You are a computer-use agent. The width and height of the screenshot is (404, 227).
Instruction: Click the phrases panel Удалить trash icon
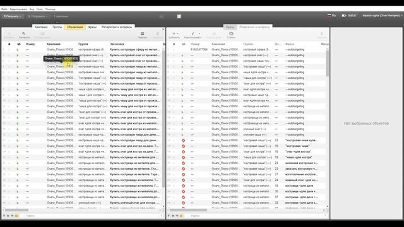coord(321,33)
